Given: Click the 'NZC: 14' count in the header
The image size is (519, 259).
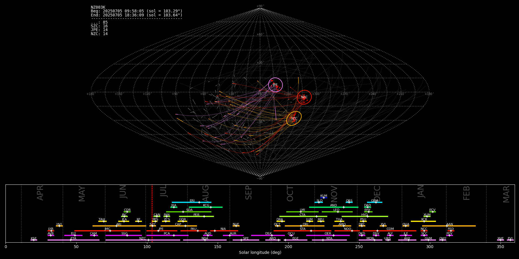Looking at the screenshot, I should tap(99, 34).
